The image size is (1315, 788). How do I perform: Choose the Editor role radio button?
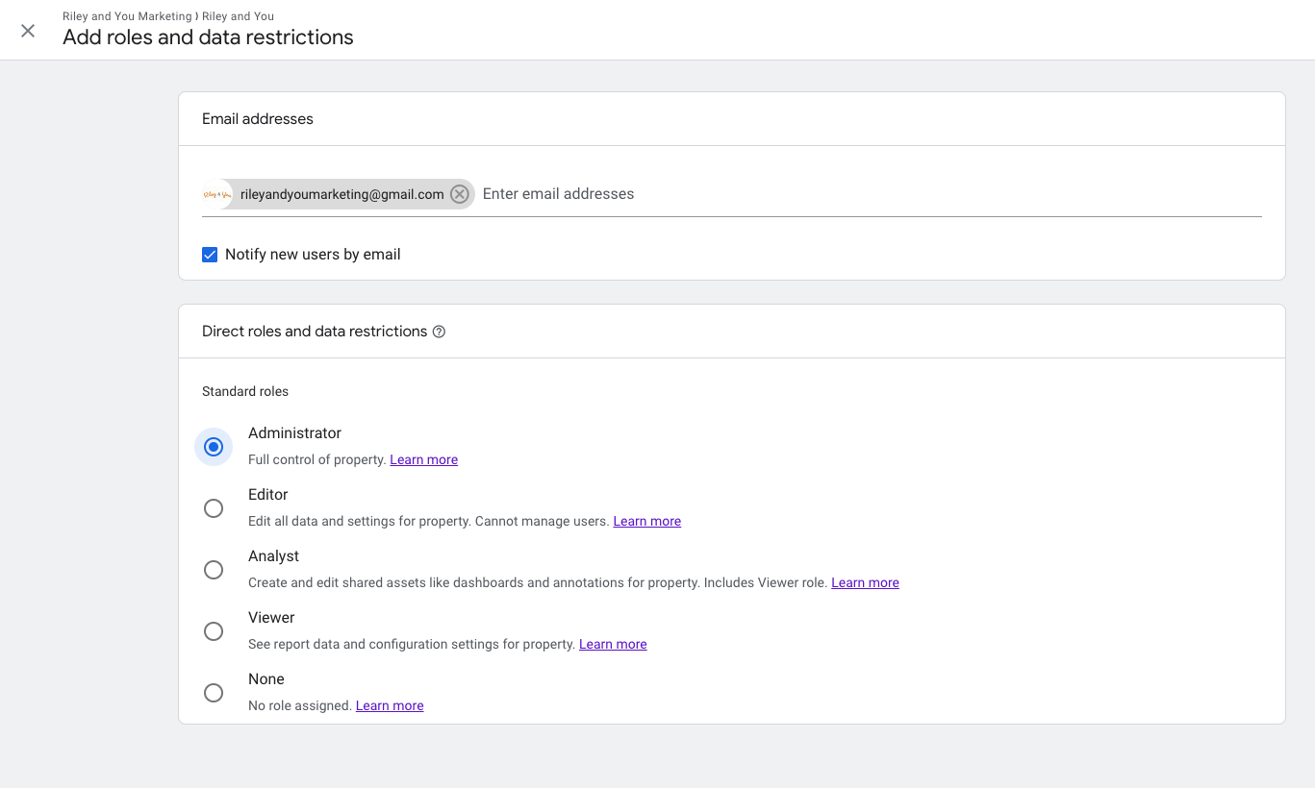click(x=214, y=508)
